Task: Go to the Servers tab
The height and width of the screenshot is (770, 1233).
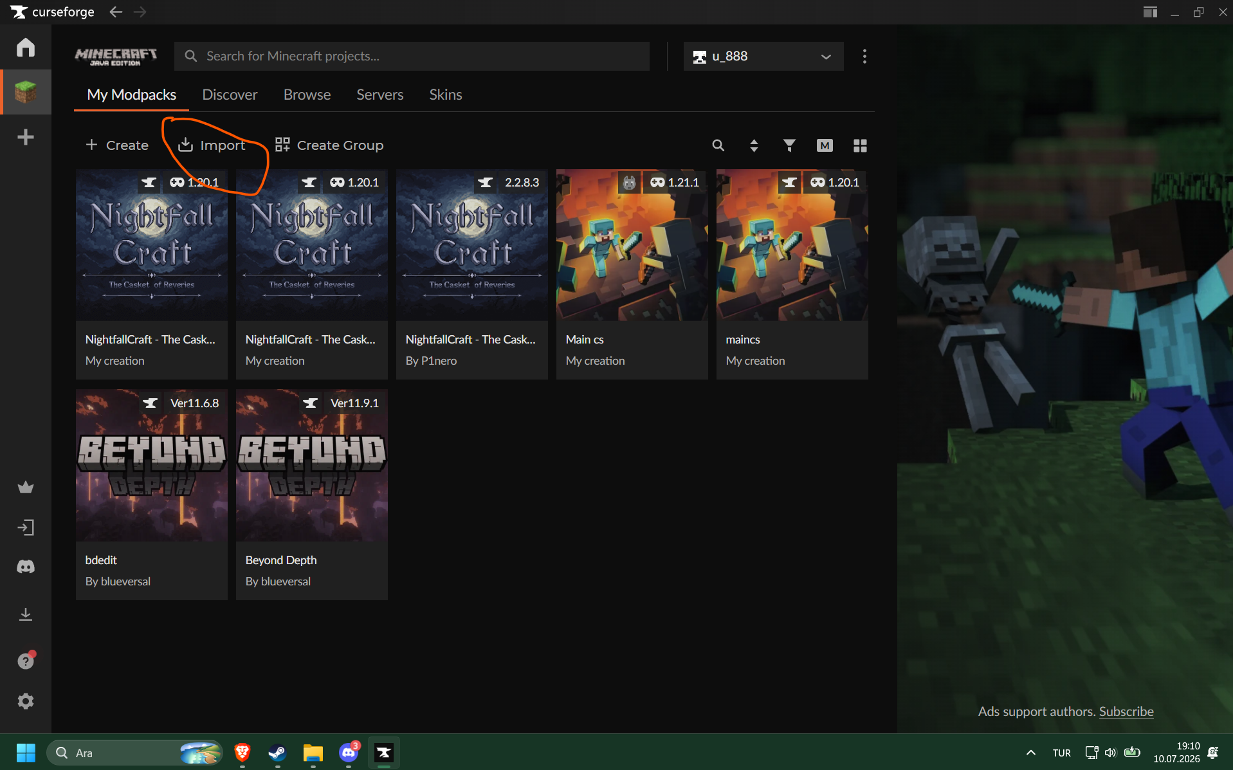Action: [x=380, y=95]
